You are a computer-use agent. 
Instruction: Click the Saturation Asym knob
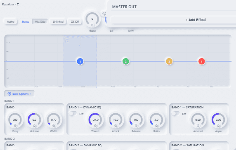coord(218,120)
